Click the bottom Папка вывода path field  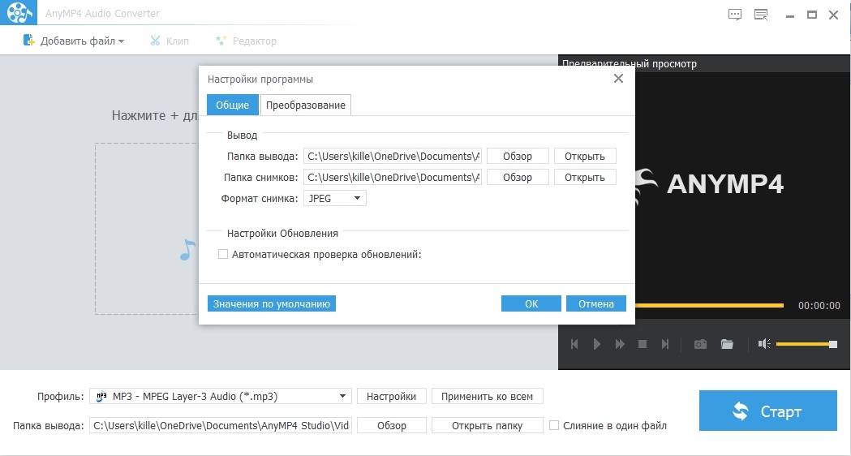click(221, 426)
